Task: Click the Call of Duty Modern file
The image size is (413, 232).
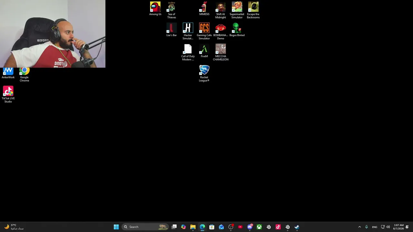Action: (x=188, y=53)
